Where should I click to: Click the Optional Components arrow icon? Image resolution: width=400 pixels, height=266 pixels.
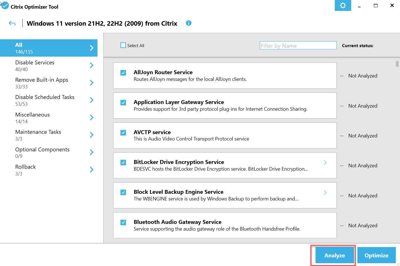[x=91, y=152]
